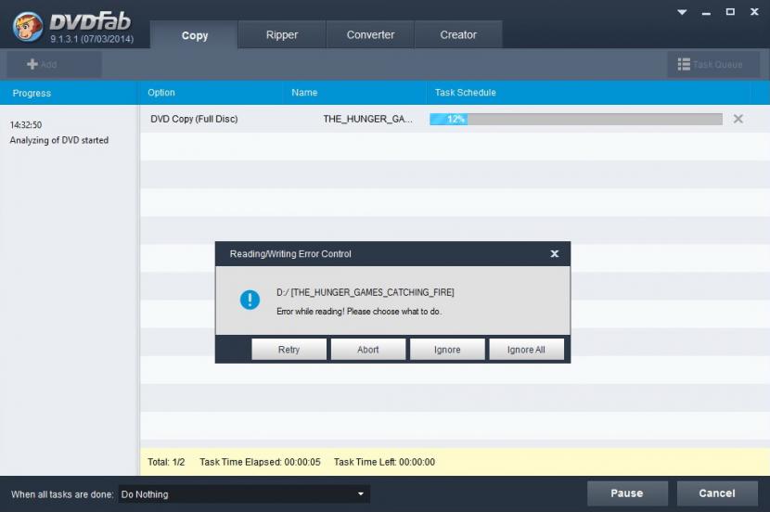The image size is (770, 512).
Task: Click the DVDFab monkey logo icon
Action: tap(27, 26)
